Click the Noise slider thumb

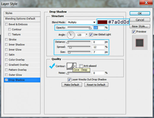pyautogui.click(x=68, y=73)
